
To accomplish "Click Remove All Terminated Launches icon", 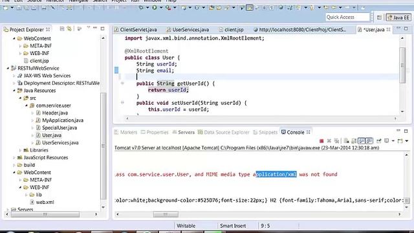I will pos(336,141).
